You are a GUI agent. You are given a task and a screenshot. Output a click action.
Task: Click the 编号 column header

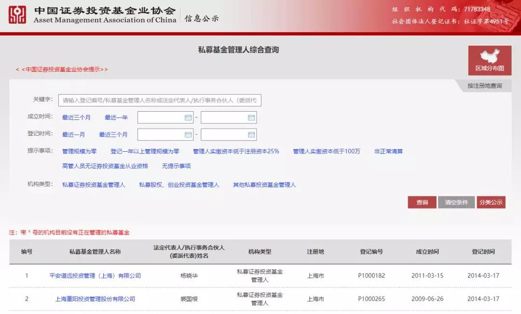pyautogui.click(x=27, y=252)
